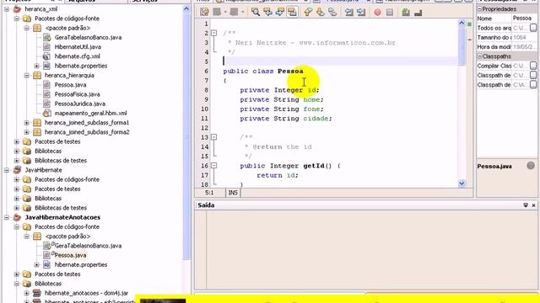The image size is (540, 303).
Task: Toggle Highlight Search in editor toolbar
Action: coord(292,13)
